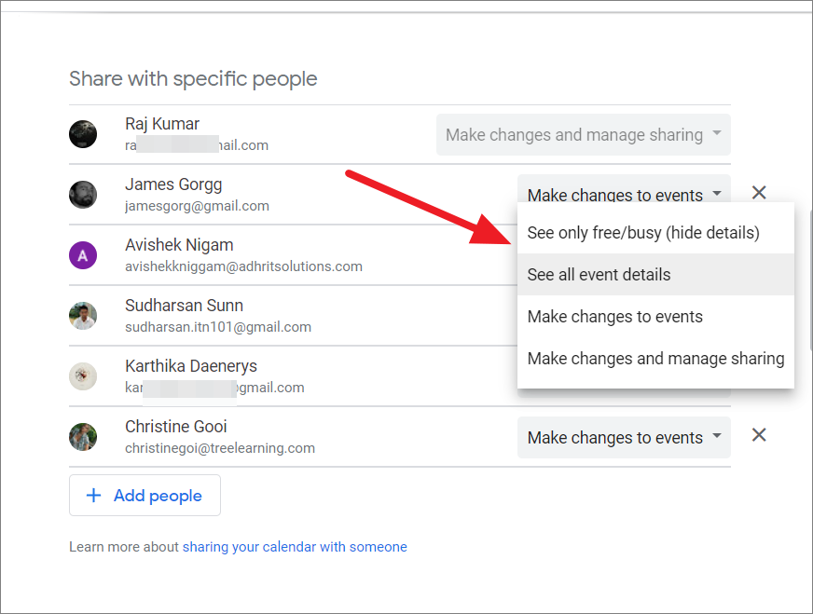Remove James Gorgg from sharing list
Screen dimensions: 813x614
[x=759, y=193]
